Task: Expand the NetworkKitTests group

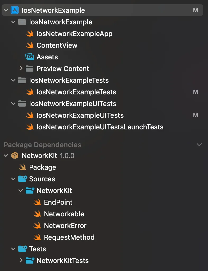Action: tap(21, 260)
